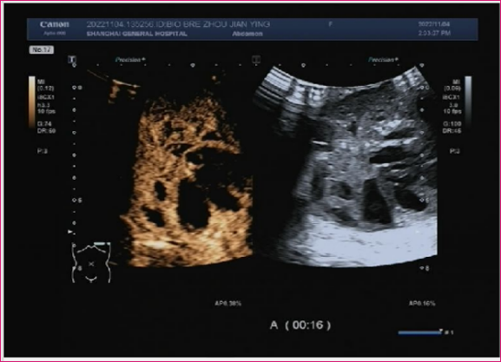Click the body marker pictogram
Screen dimensions: 501x362
91,262
